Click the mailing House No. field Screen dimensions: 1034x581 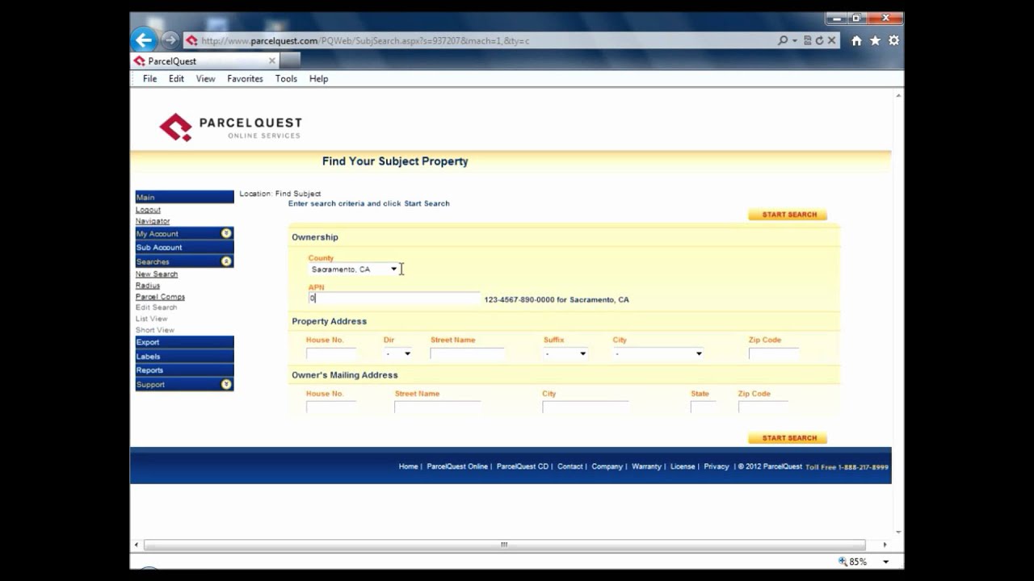[x=331, y=408]
